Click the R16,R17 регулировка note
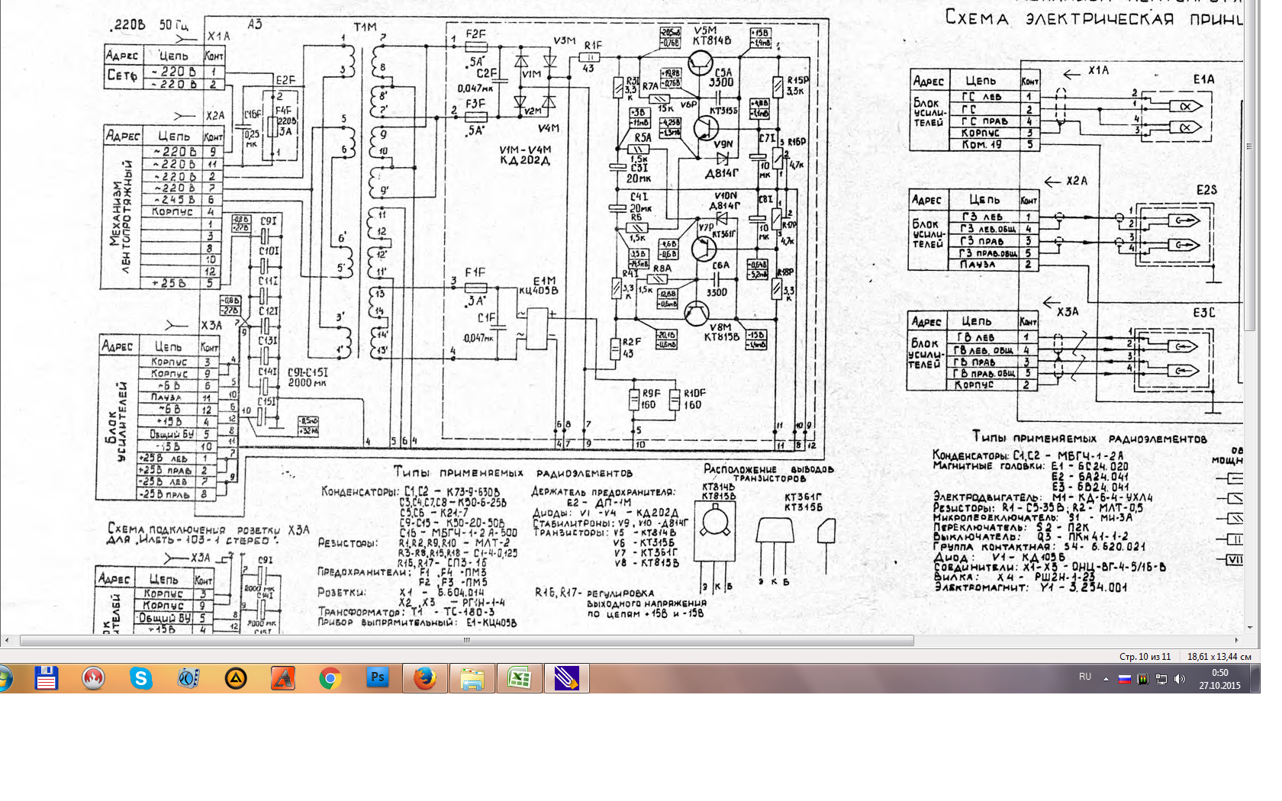 [x=621, y=603]
